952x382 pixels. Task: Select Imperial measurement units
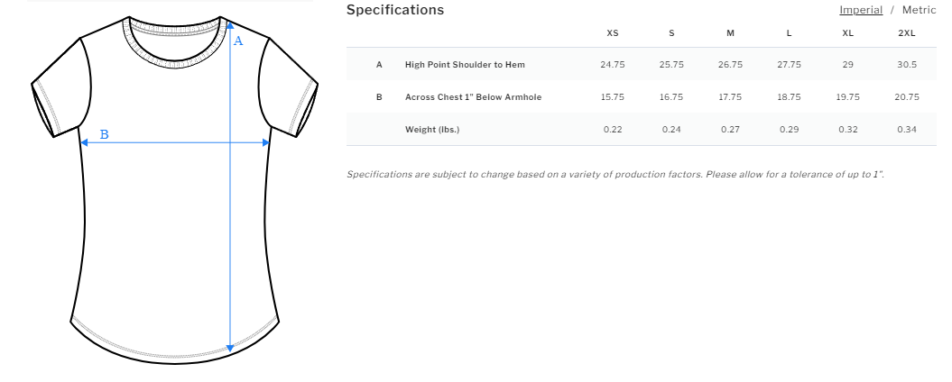[x=861, y=10]
